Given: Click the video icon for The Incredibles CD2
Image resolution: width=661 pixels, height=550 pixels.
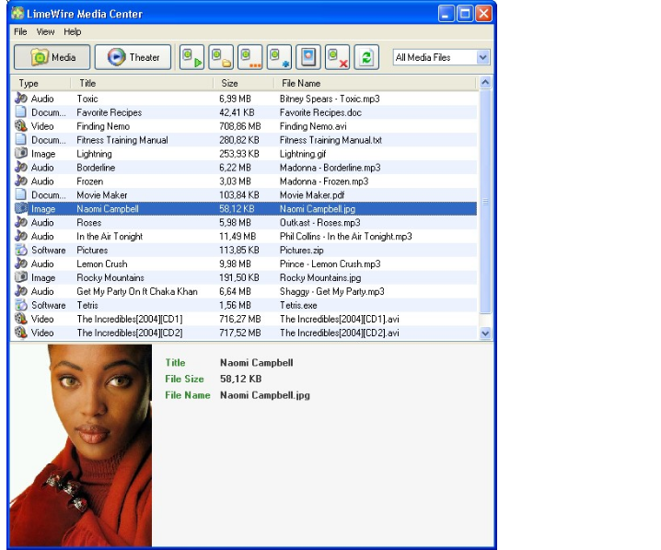Looking at the screenshot, I should tap(21, 333).
